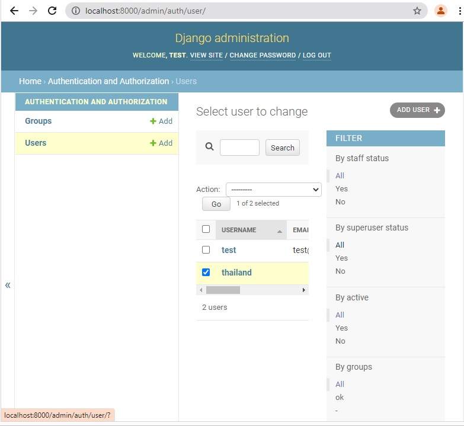This screenshot has width=464, height=426.
Task: Click the Log Out link
Action: click(x=316, y=55)
